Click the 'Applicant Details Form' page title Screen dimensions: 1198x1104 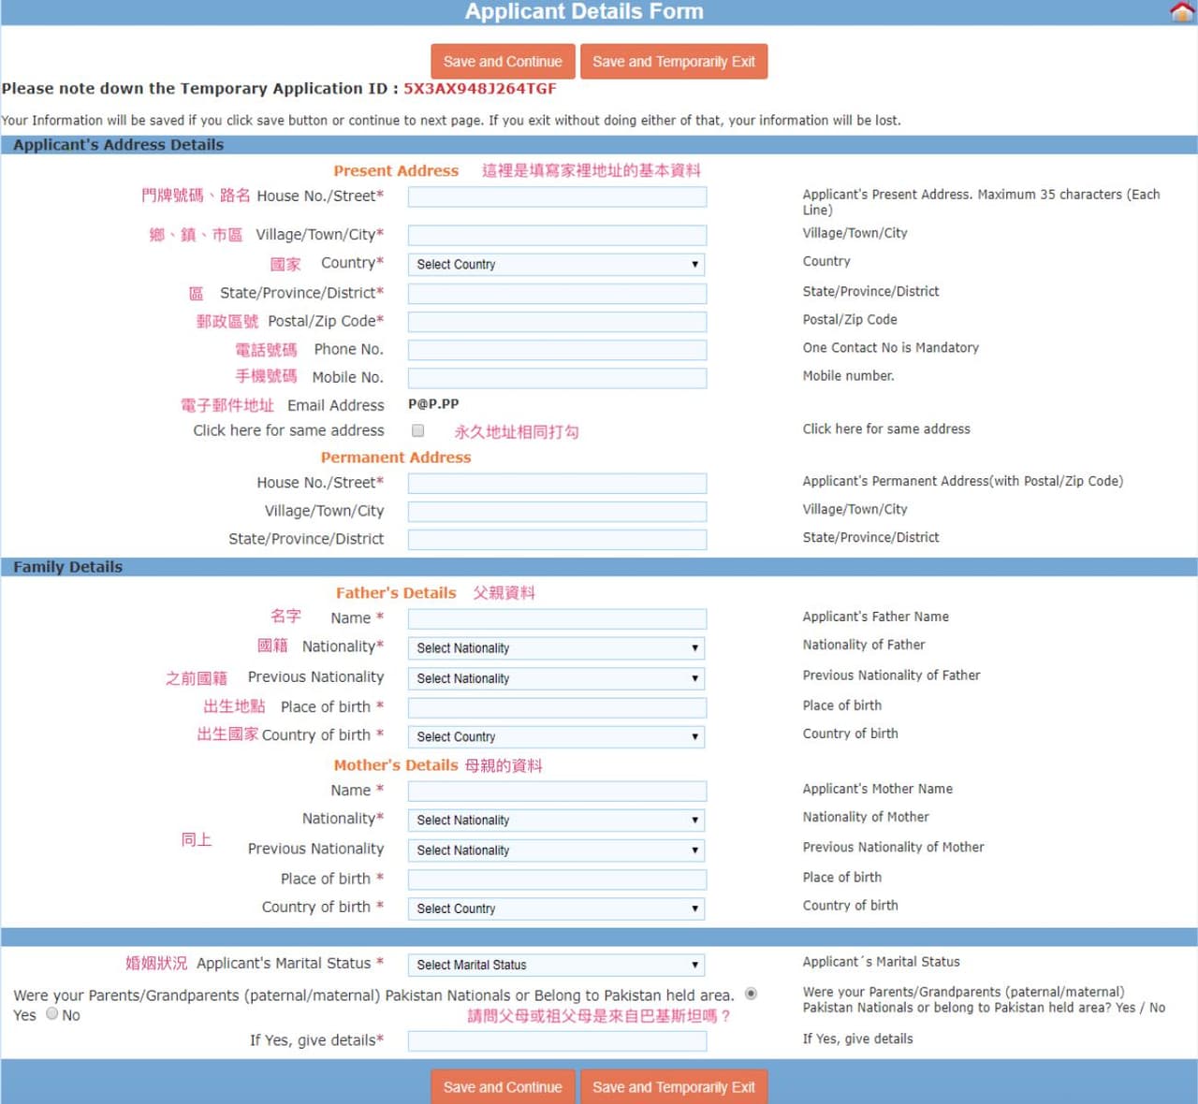[584, 11]
